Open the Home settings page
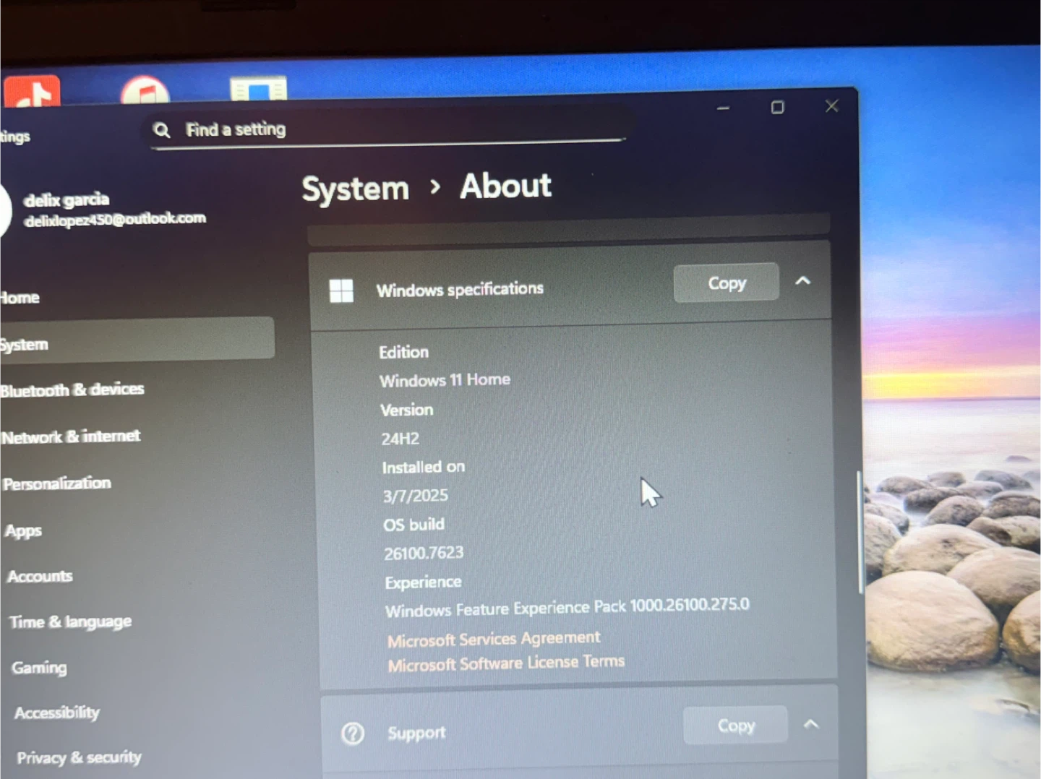1041x779 pixels. point(20,298)
